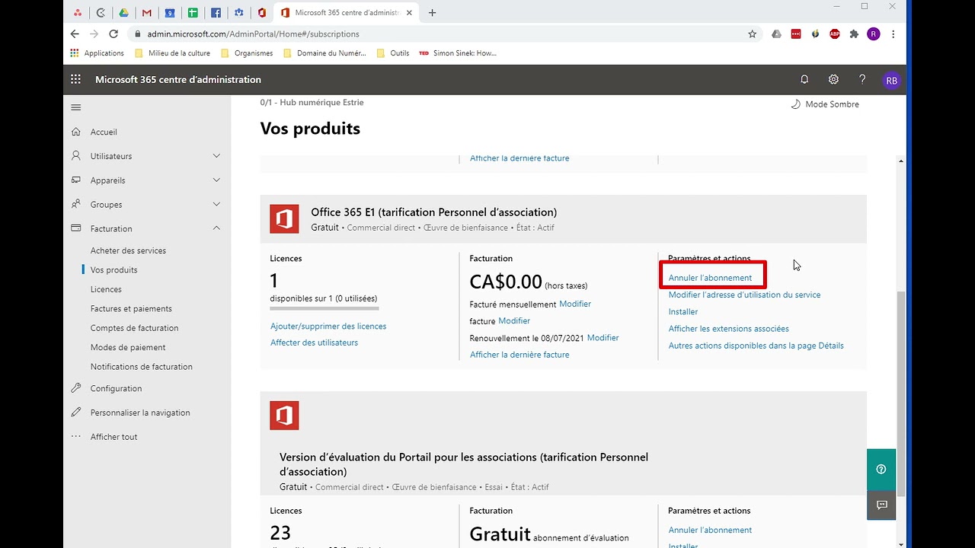Click Installer under Office 365 E1
975x548 pixels.
tap(682, 311)
